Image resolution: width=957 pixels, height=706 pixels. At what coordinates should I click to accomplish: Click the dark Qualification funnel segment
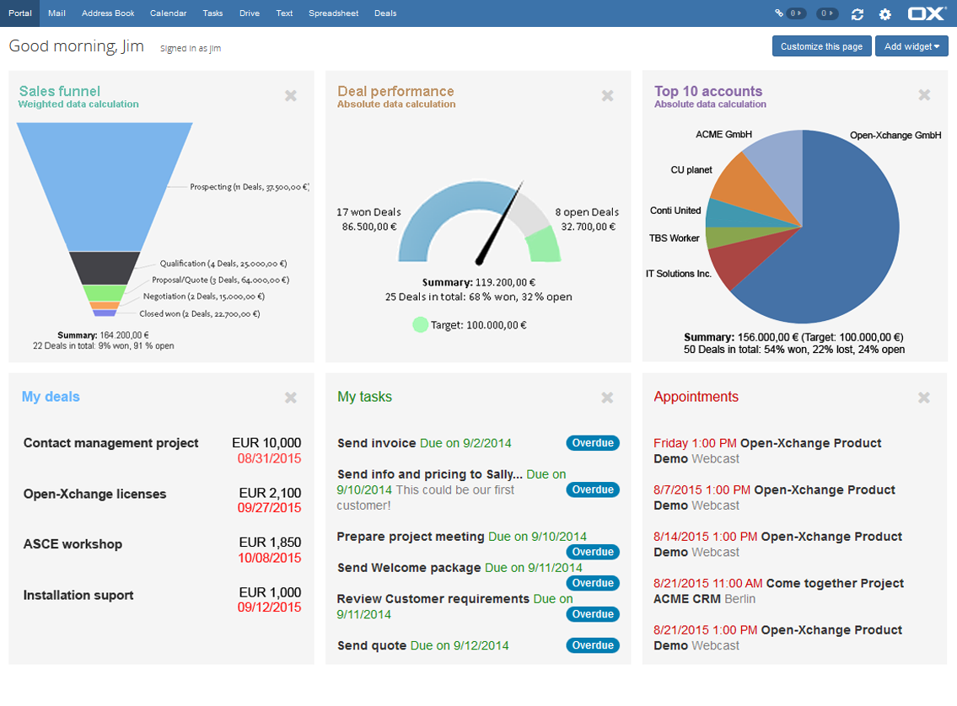105,268
